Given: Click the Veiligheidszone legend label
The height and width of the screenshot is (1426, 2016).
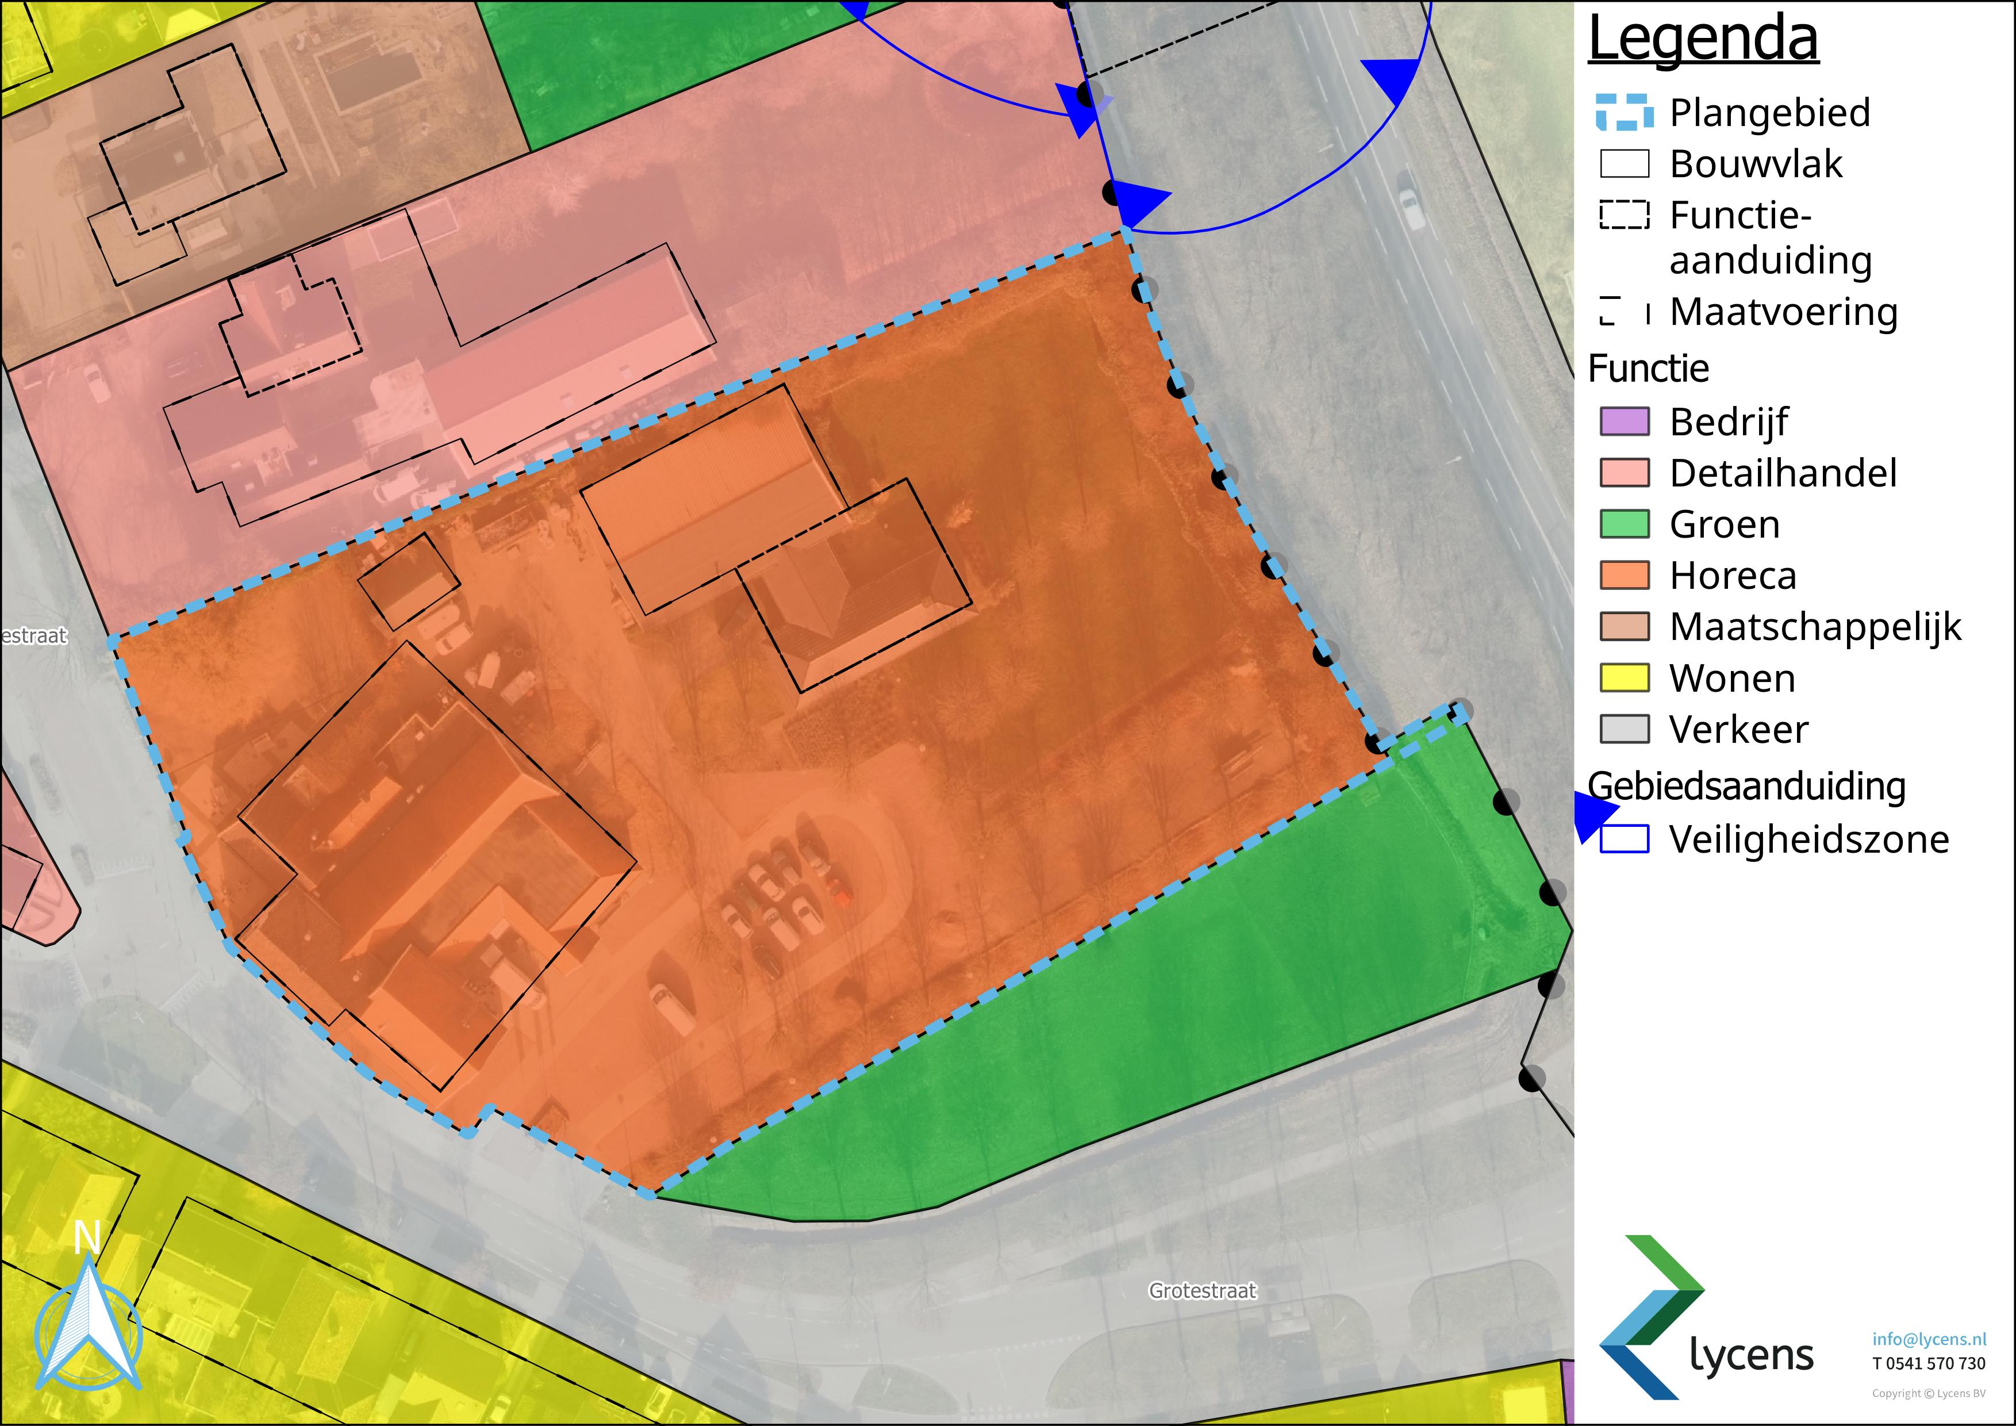Looking at the screenshot, I should [1810, 839].
